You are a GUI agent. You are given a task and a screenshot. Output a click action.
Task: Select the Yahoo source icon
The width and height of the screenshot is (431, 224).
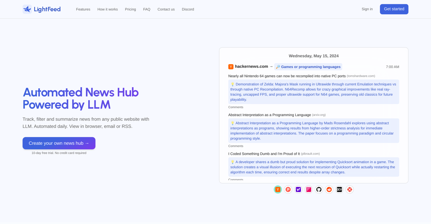coord(298,190)
